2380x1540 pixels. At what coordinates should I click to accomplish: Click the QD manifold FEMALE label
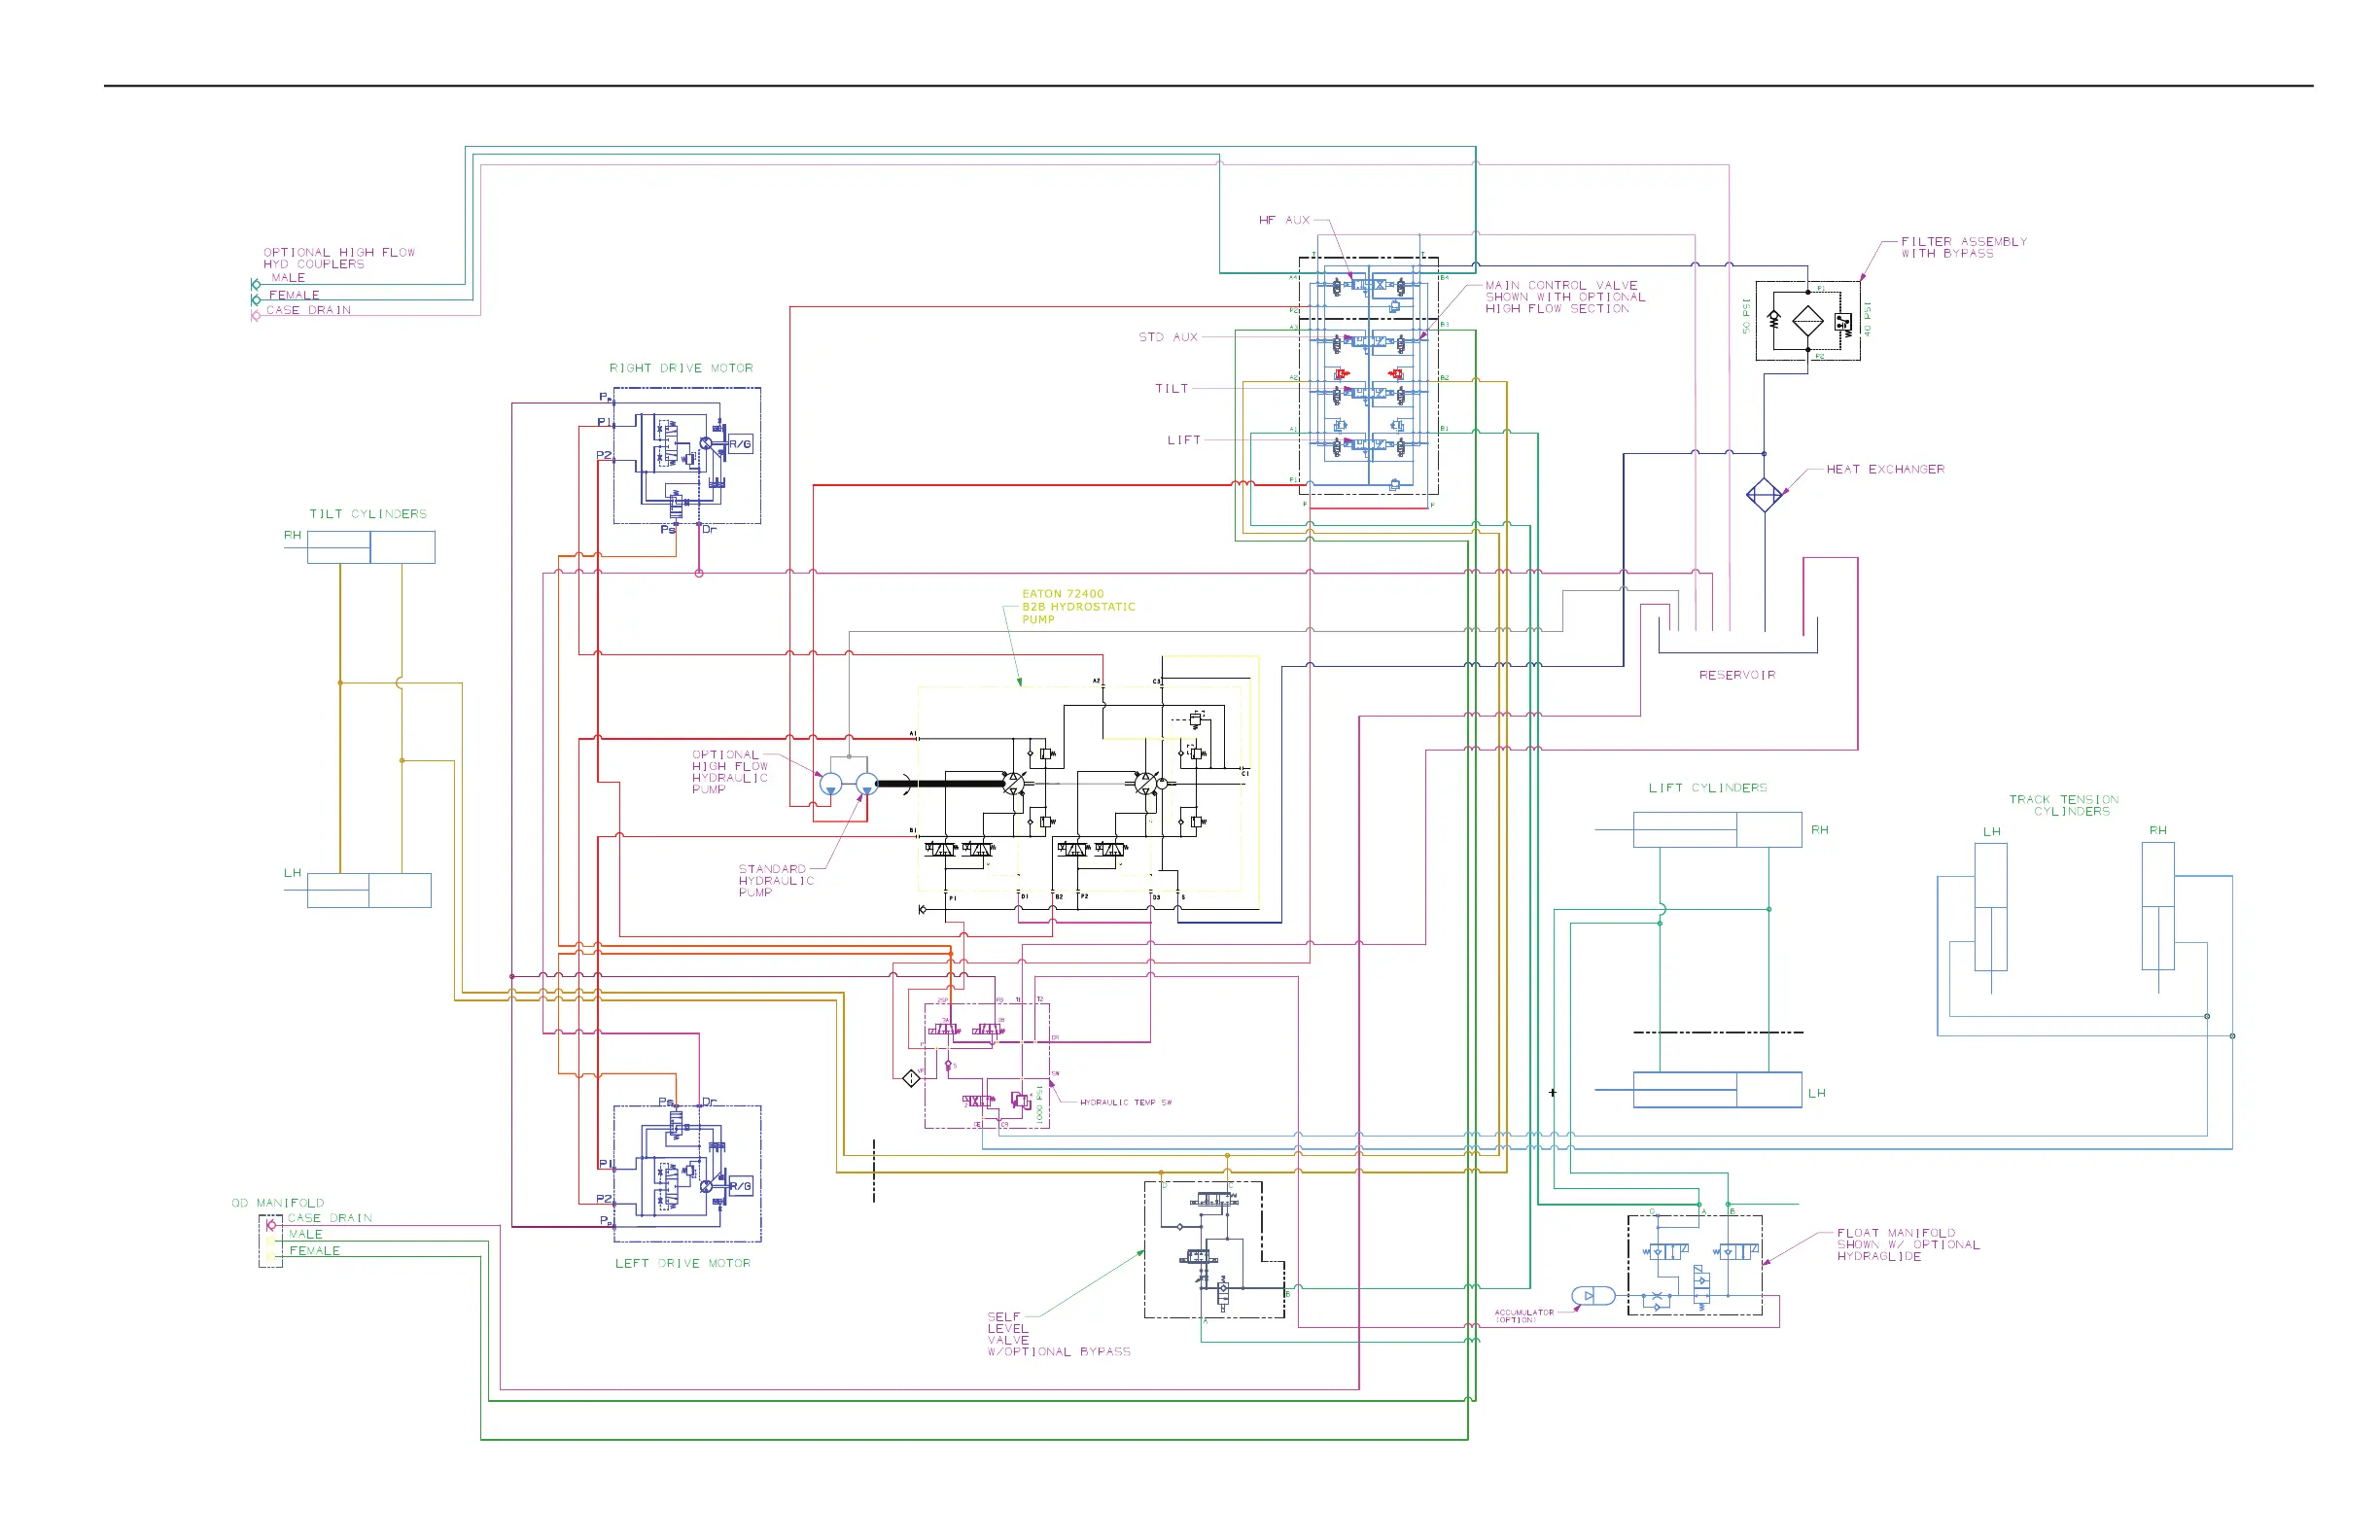[314, 1250]
